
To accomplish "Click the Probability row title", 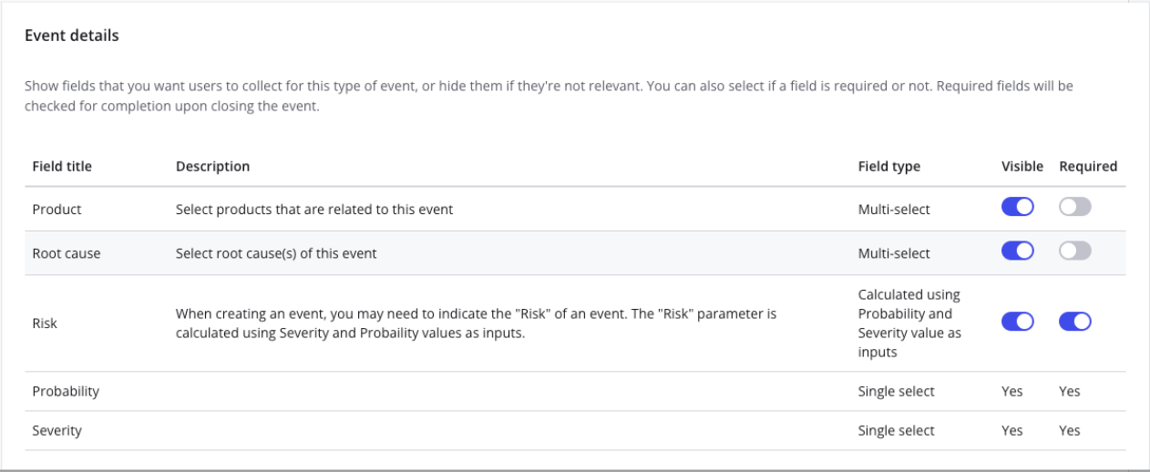I will pyautogui.click(x=66, y=391).
